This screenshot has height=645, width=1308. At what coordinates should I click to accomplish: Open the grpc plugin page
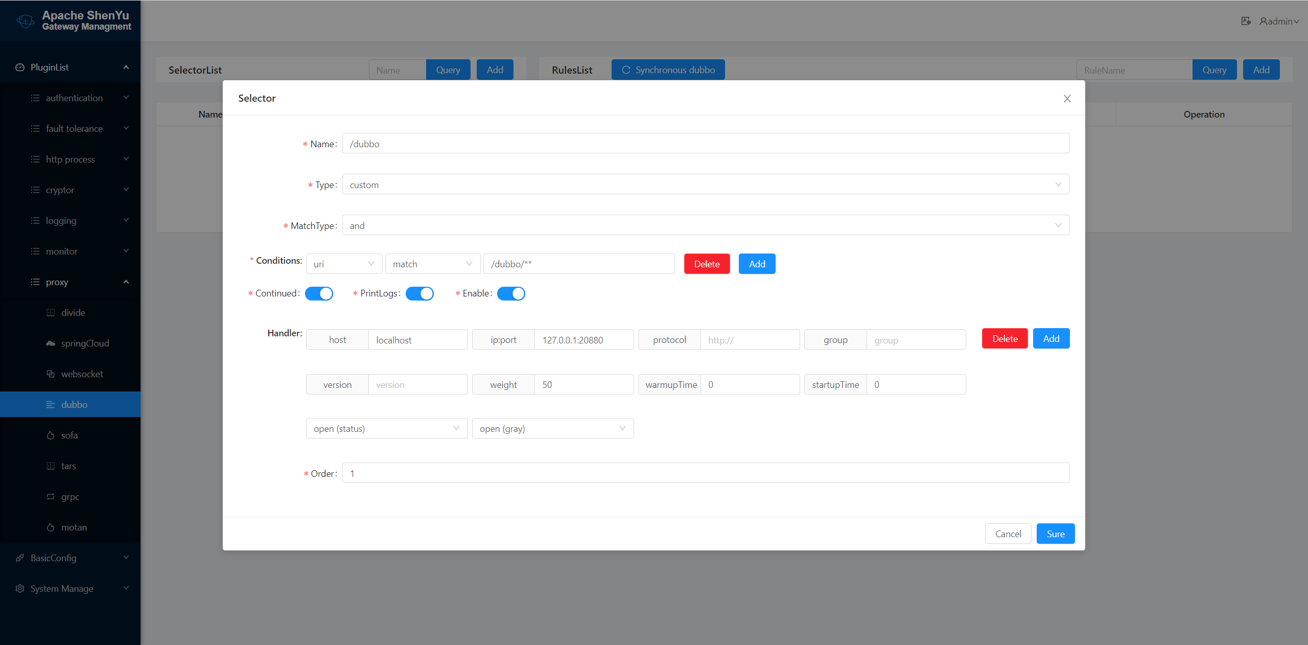pyautogui.click(x=69, y=496)
